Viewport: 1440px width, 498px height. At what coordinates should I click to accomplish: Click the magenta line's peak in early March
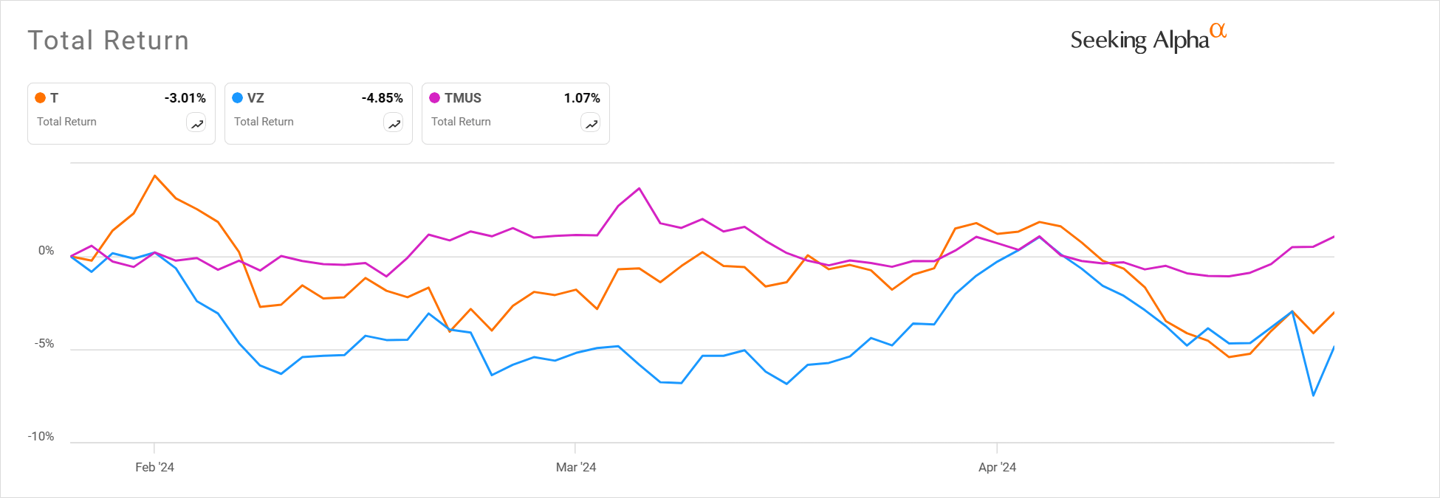639,189
